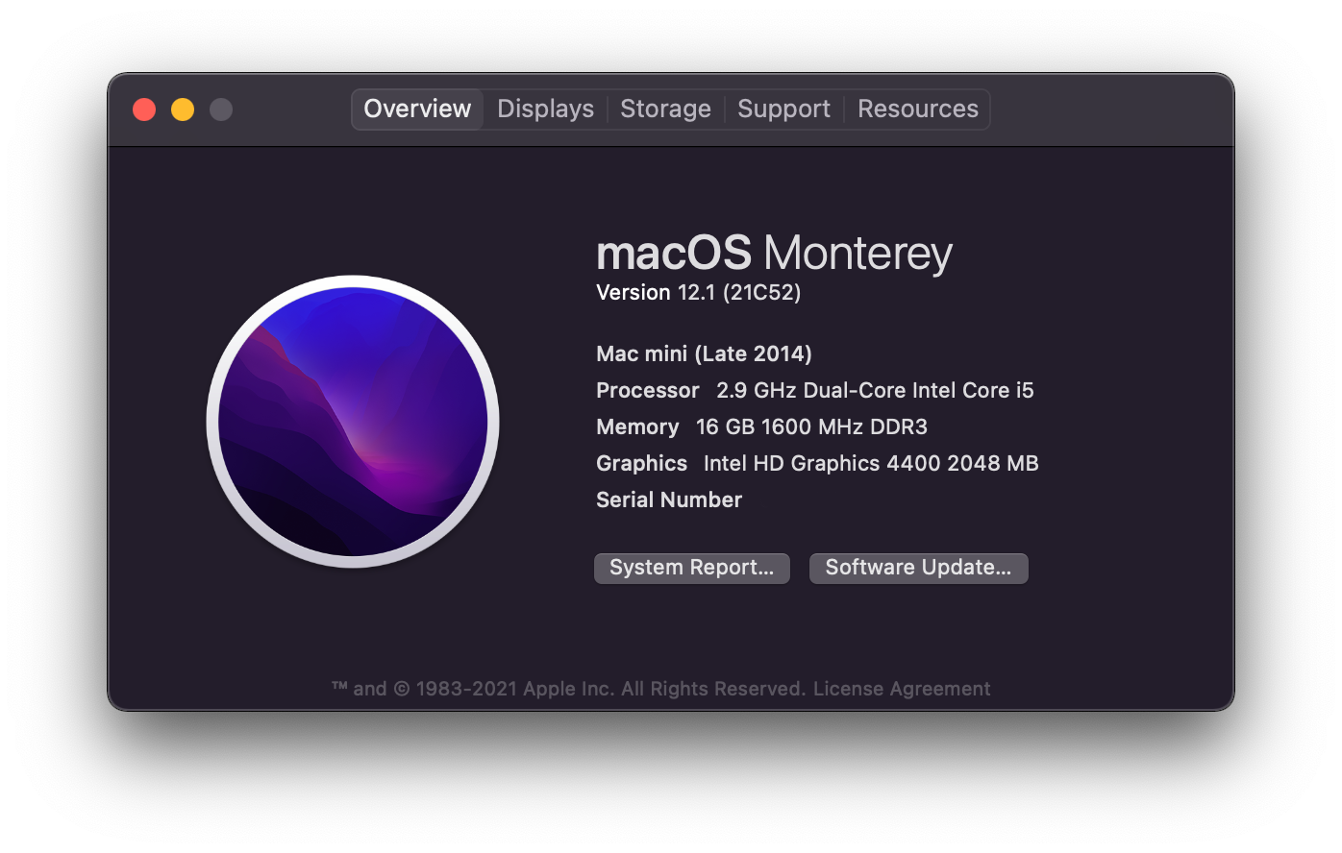Launch Software Update

point(919,568)
